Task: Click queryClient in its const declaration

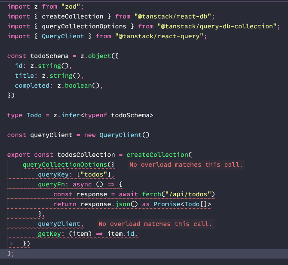Action: pos(52,135)
